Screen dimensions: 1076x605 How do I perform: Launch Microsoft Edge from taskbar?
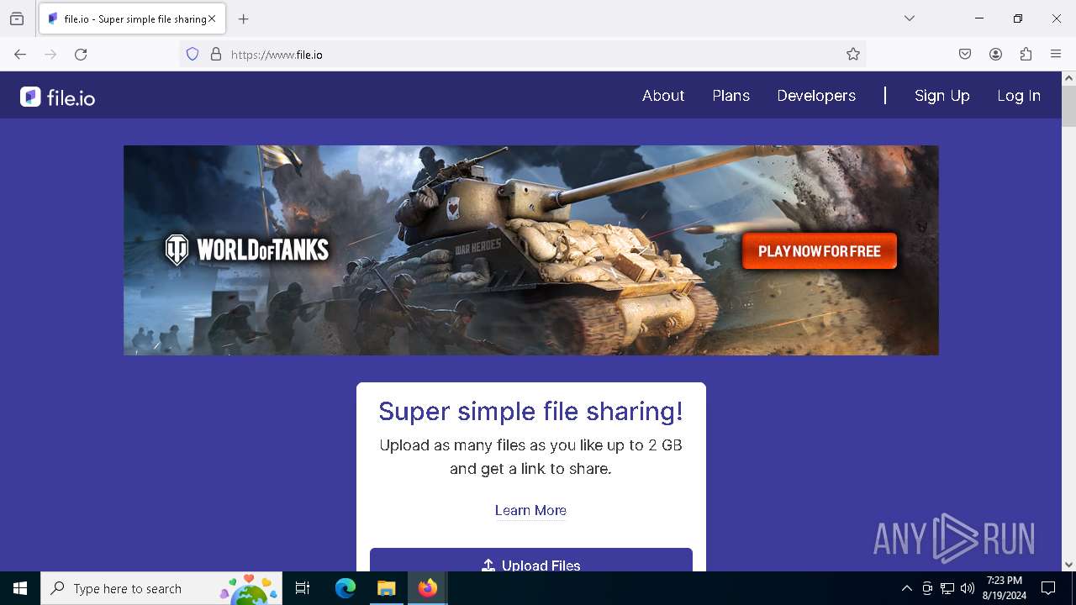(345, 588)
